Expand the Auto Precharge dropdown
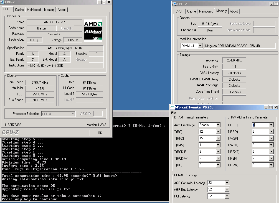 coord(218,125)
